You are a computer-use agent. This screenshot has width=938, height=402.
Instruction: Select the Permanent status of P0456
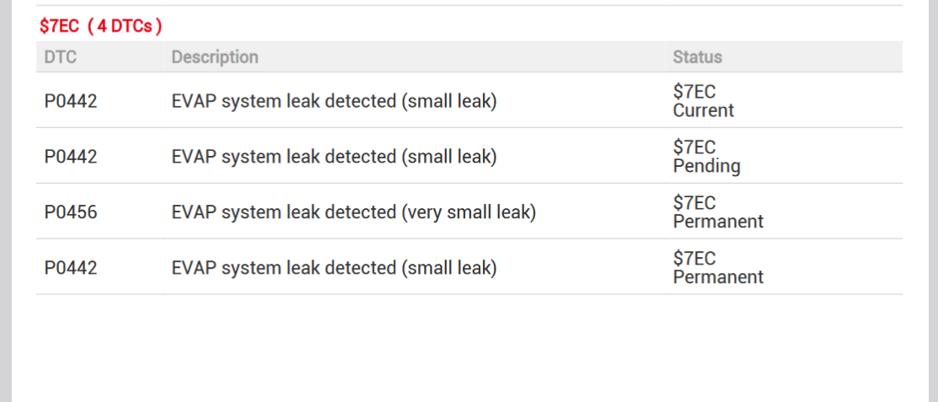point(718,222)
